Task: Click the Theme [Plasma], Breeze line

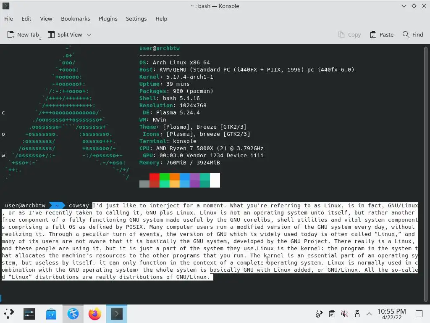Action: tap(193, 127)
